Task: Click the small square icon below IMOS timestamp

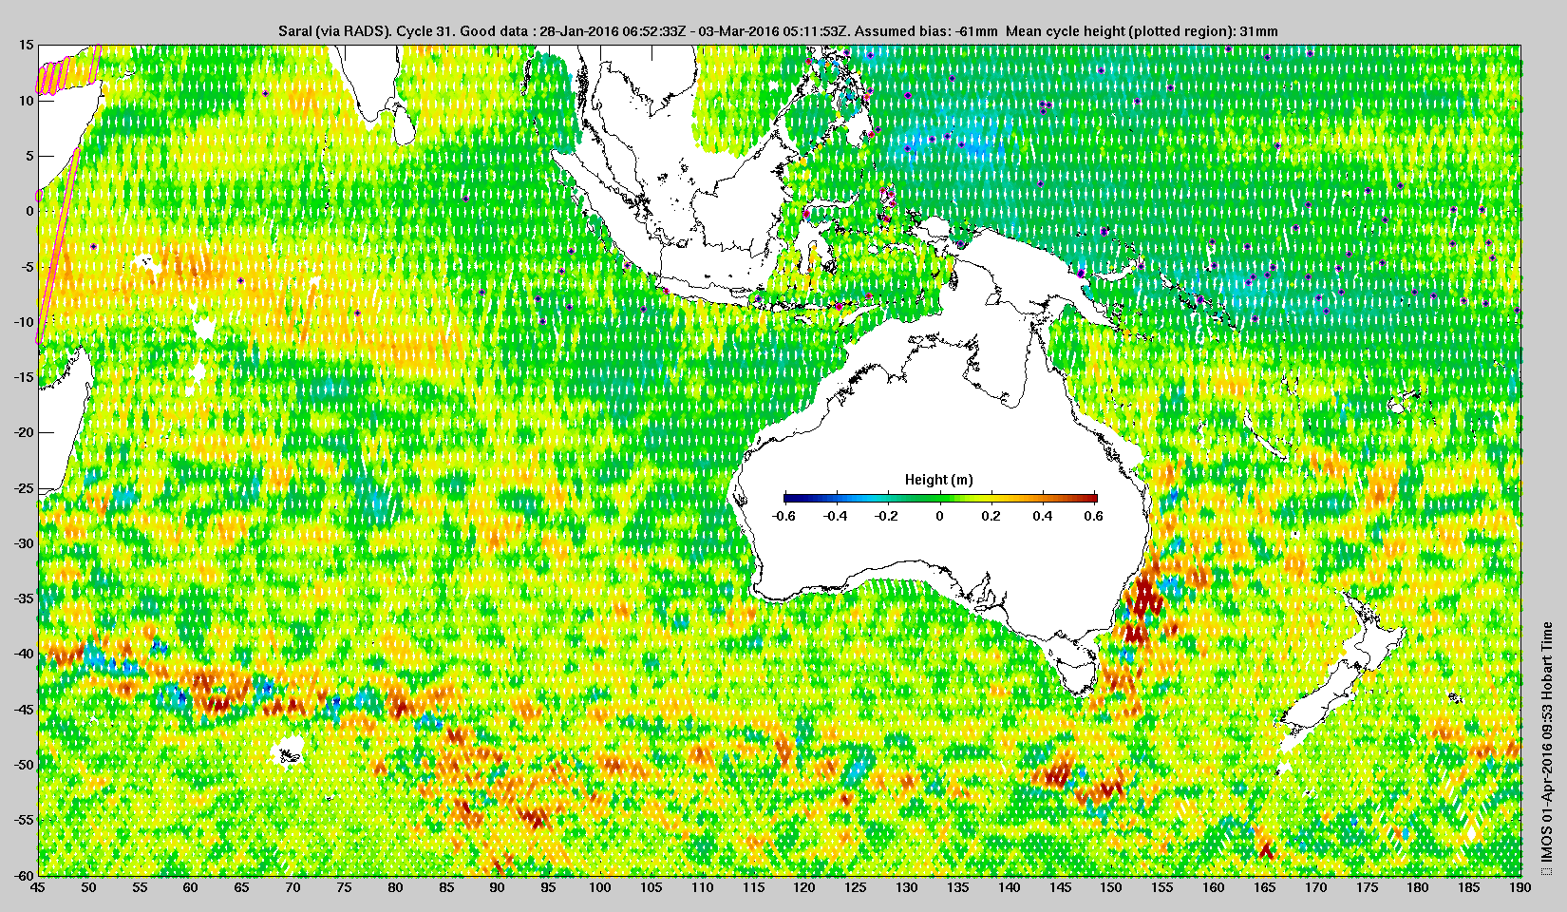Action: [x=1546, y=869]
